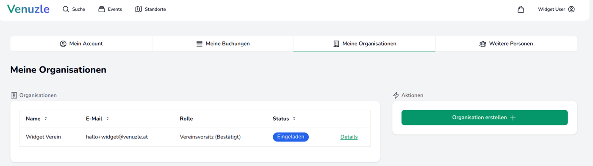593x166 pixels.
Task: Click the Venuzle logo
Action: (28, 9)
